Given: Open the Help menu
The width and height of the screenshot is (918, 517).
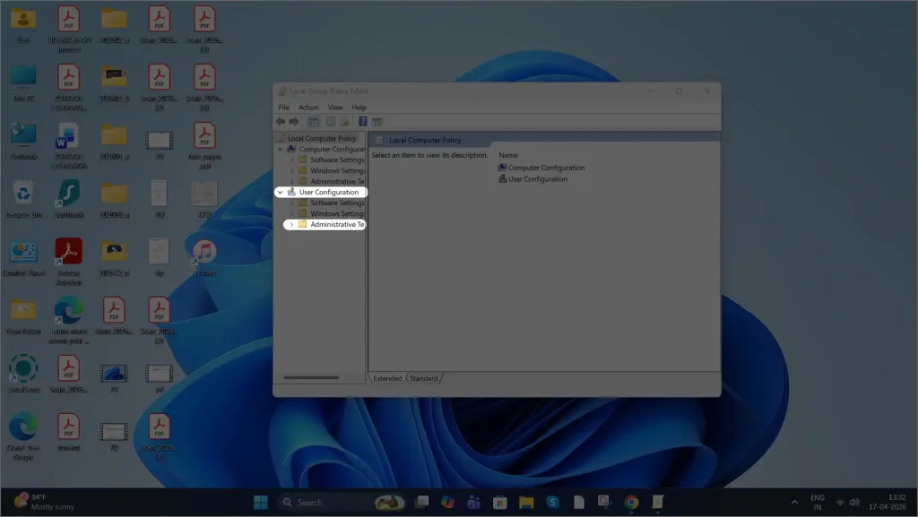Looking at the screenshot, I should click(359, 108).
